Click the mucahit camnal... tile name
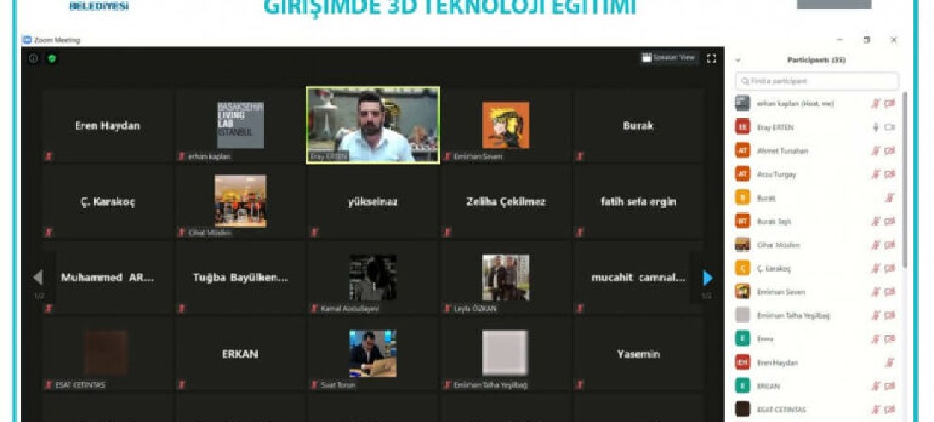 tap(639, 277)
